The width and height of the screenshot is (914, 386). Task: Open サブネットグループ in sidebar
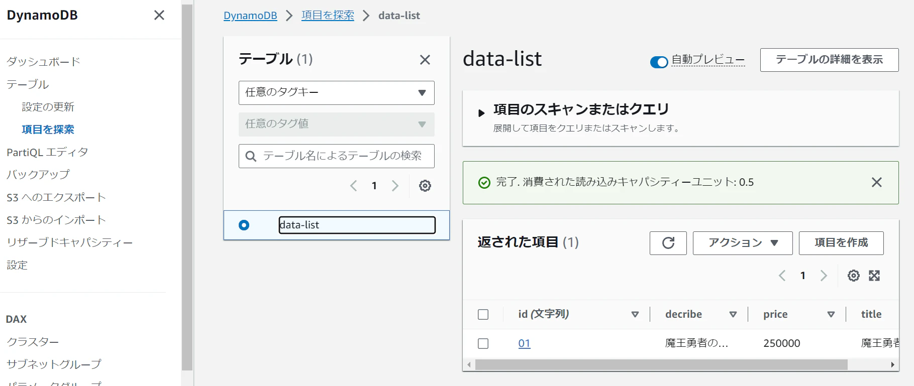point(54,364)
